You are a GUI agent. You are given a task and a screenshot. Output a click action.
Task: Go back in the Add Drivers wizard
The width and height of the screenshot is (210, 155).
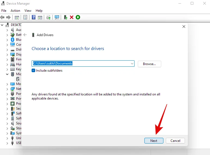click(x=25, y=35)
